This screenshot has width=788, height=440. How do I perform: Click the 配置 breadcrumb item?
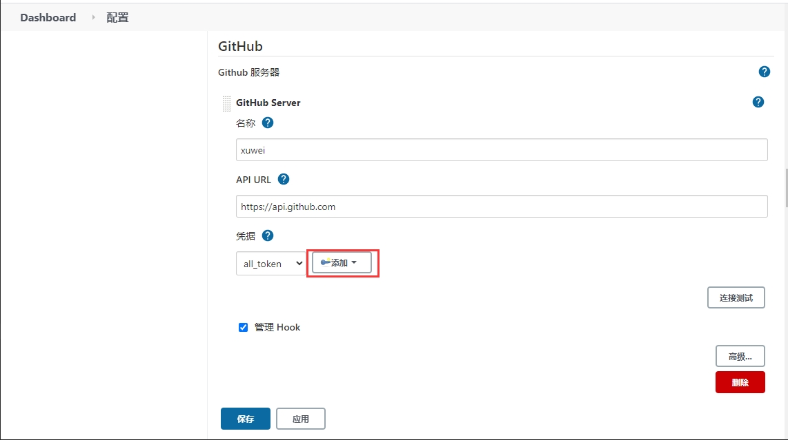(117, 17)
